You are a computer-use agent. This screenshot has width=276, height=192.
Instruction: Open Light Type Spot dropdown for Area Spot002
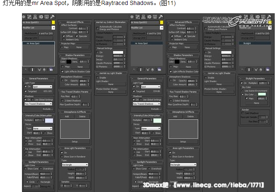click(x=151, y=86)
